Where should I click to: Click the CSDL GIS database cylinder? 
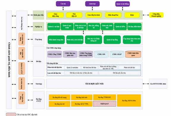click(x=101, y=54)
